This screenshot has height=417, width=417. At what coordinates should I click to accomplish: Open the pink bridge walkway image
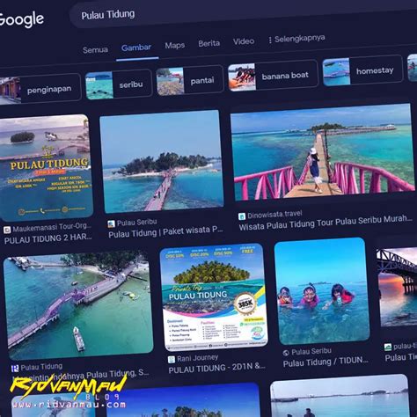coord(323,152)
